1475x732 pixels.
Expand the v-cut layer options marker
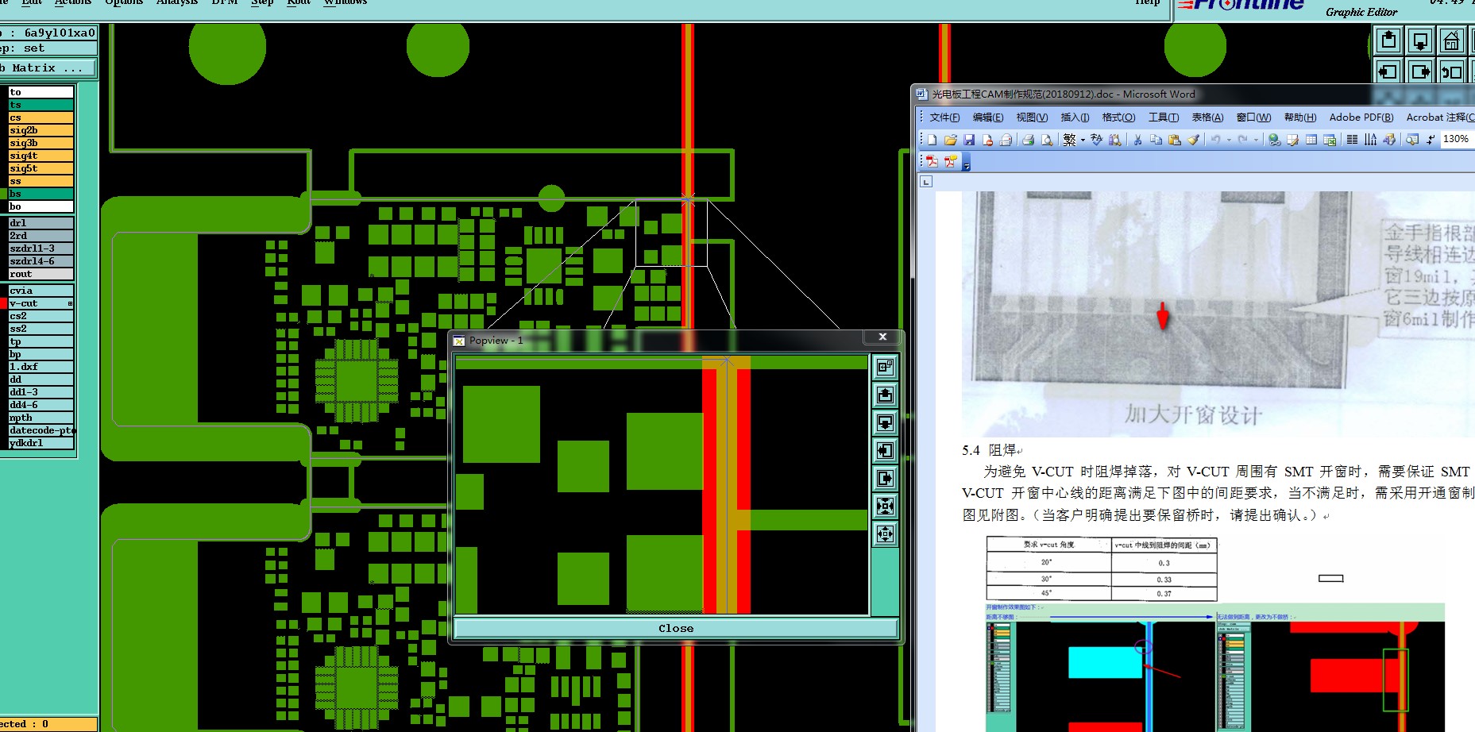click(70, 303)
